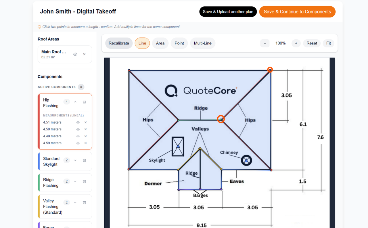Click the Active Components count badge 5
The height and width of the screenshot is (228, 368).
coord(81,87)
